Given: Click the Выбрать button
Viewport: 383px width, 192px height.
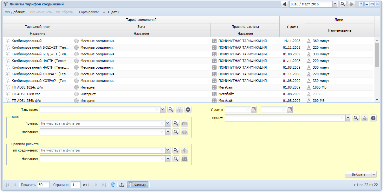Looking at the screenshot, I should coord(358,174).
